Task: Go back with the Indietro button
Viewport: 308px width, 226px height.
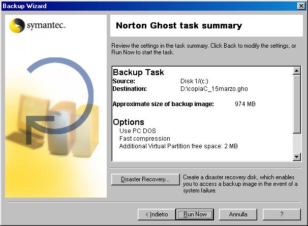Action: point(157,214)
